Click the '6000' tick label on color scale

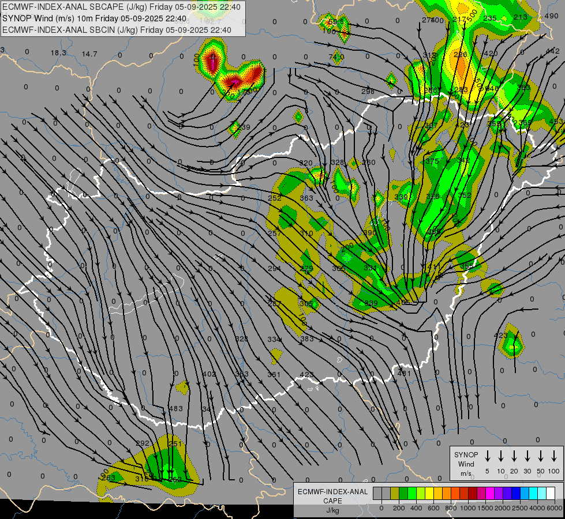point(554,508)
